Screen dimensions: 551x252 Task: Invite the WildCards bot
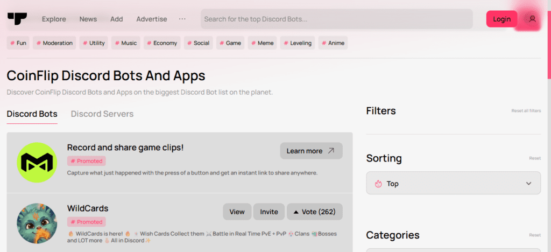tap(269, 212)
